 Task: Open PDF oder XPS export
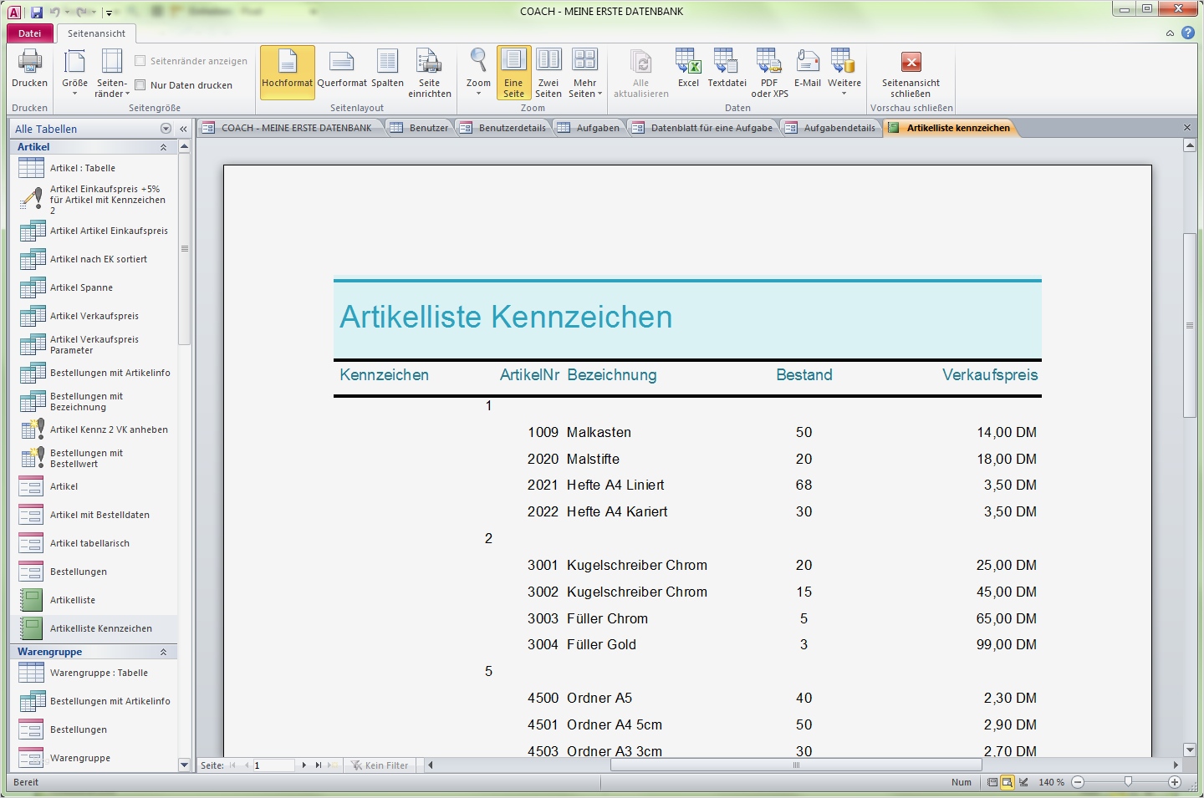(x=768, y=71)
